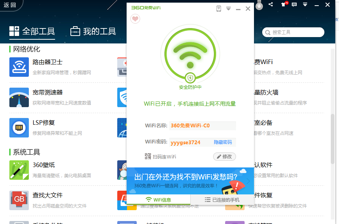Click the 360免费WiFi logo title
The width and height of the screenshot is (339, 224).
click(x=146, y=8)
